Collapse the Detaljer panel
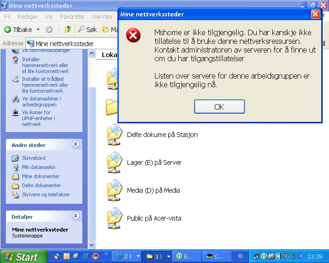Viewport: 329px width, 263px height. pyautogui.click(x=75, y=216)
